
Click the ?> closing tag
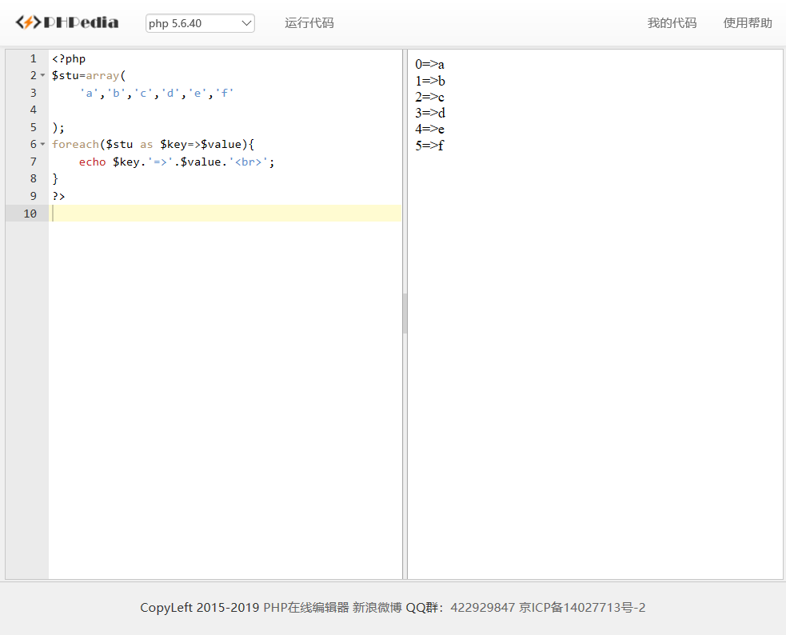[58, 196]
